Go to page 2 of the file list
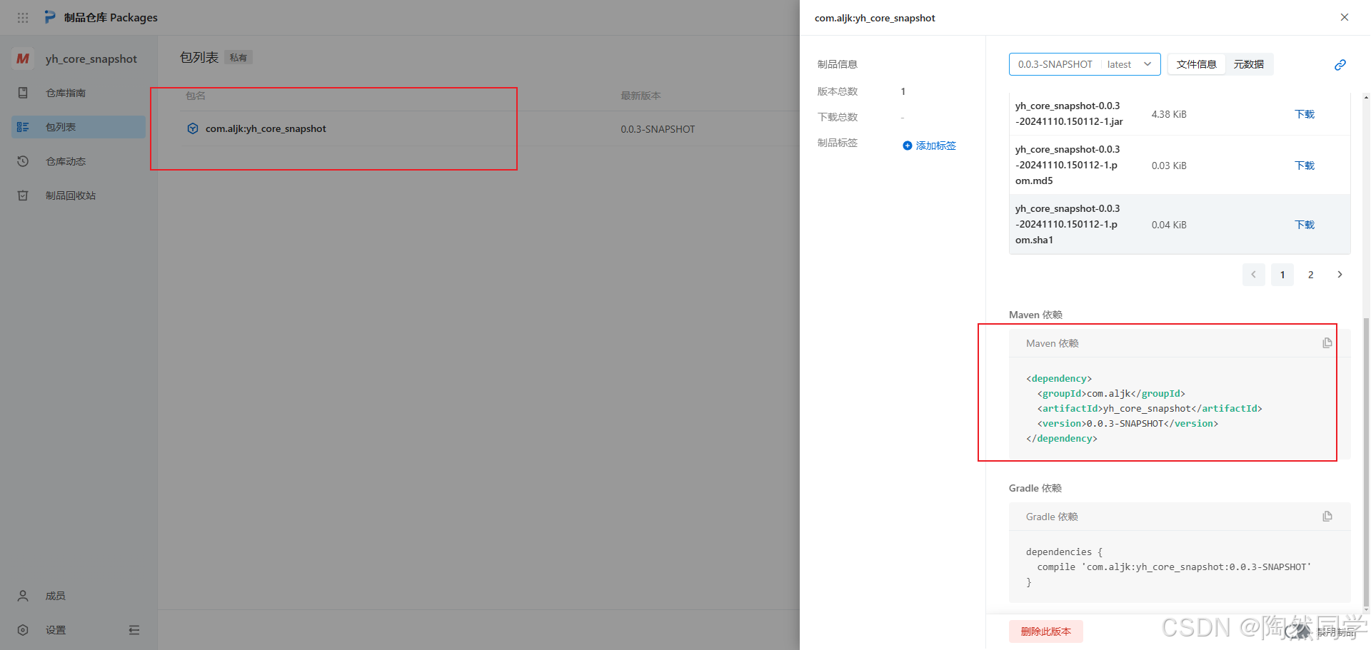Image resolution: width=1371 pixels, height=650 pixels. [x=1311, y=275]
